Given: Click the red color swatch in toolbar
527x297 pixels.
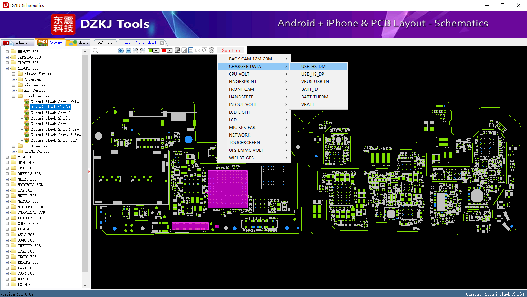Looking at the screenshot, I should point(164,51).
